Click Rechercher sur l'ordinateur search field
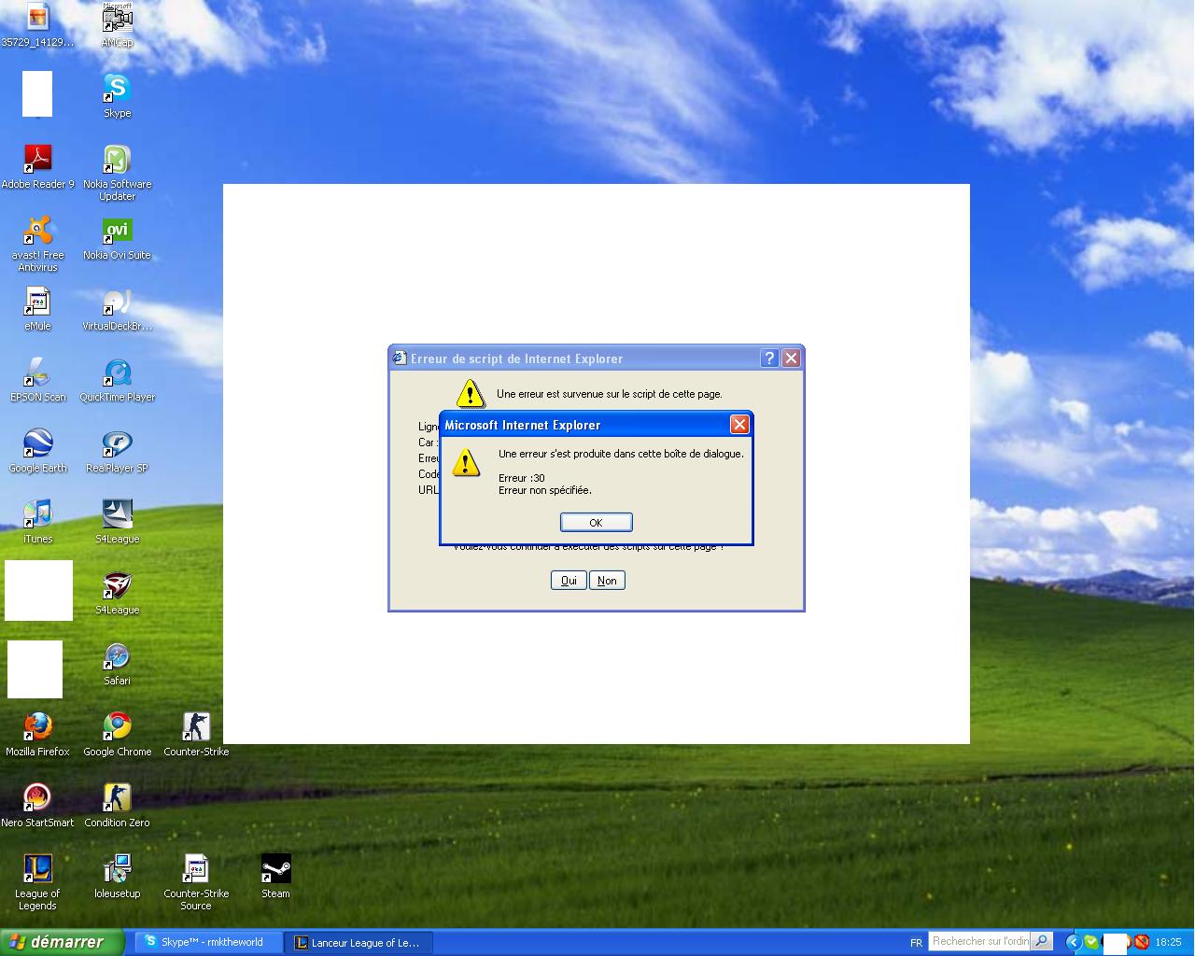 979,941
